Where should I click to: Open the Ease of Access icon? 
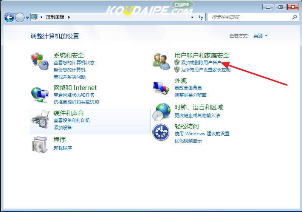coord(161,133)
